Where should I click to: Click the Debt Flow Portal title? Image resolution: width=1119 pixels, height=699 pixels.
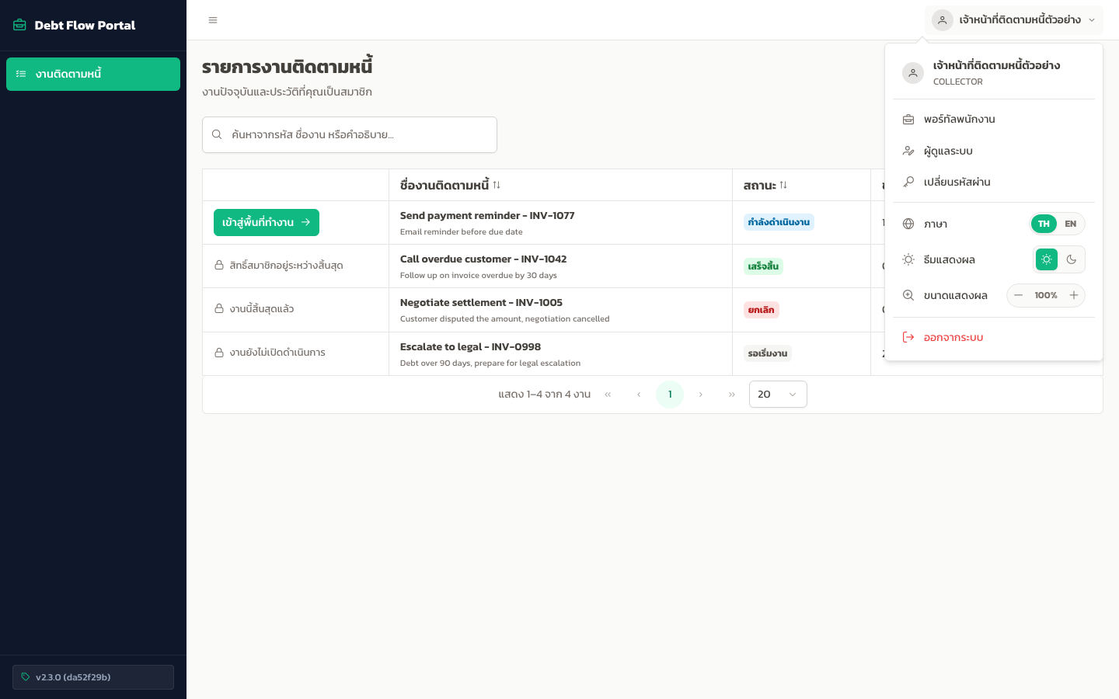85,25
